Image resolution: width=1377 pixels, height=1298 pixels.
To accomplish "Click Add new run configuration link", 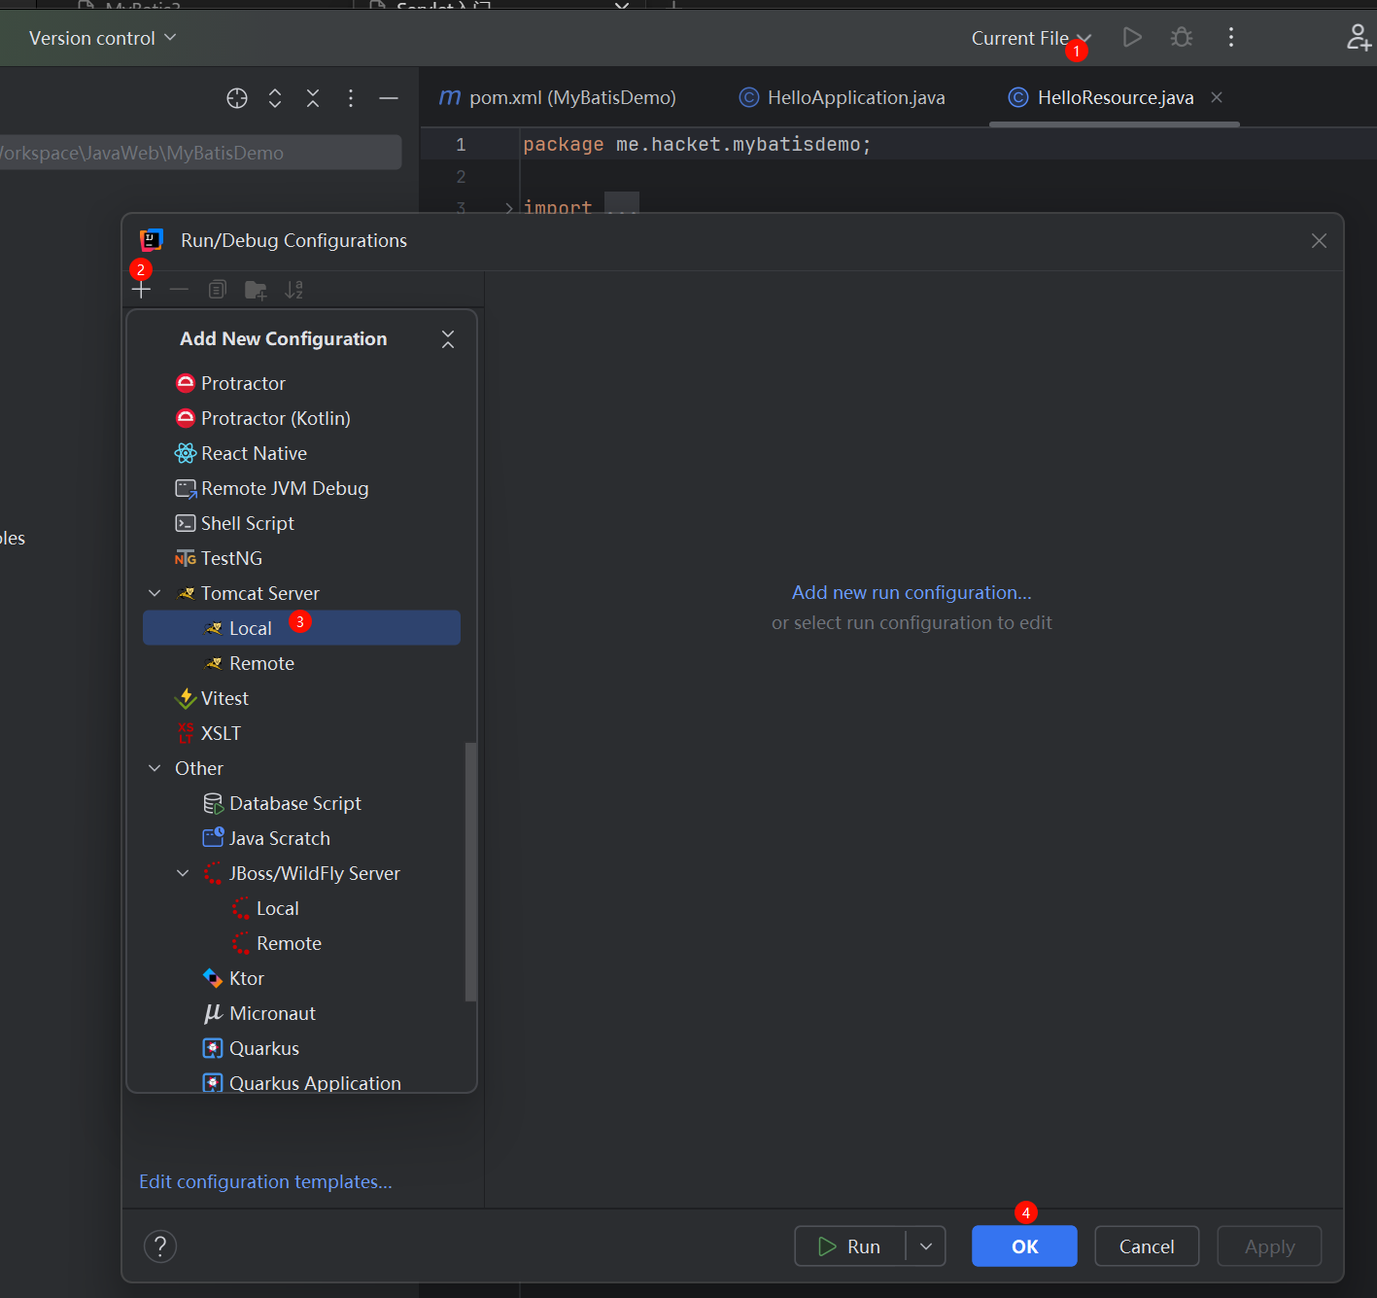I will pyautogui.click(x=912, y=592).
